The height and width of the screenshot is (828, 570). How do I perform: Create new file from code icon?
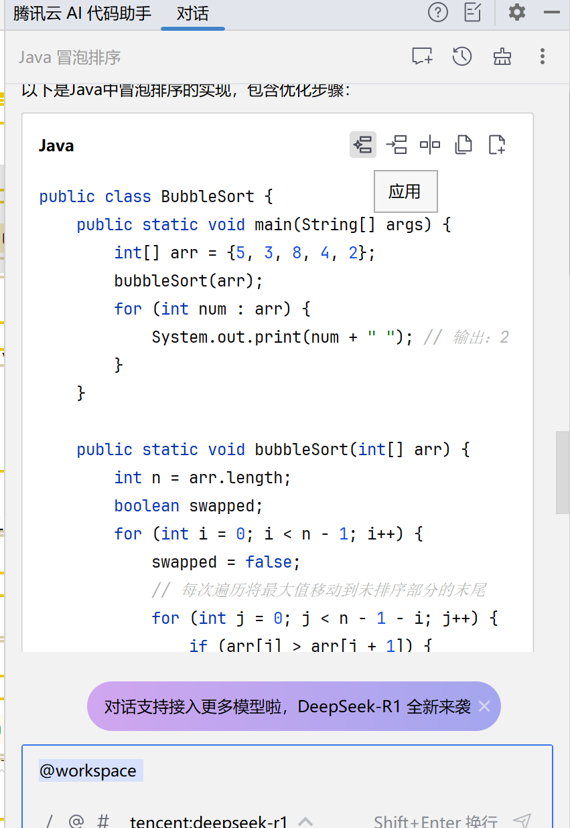pos(497,145)
